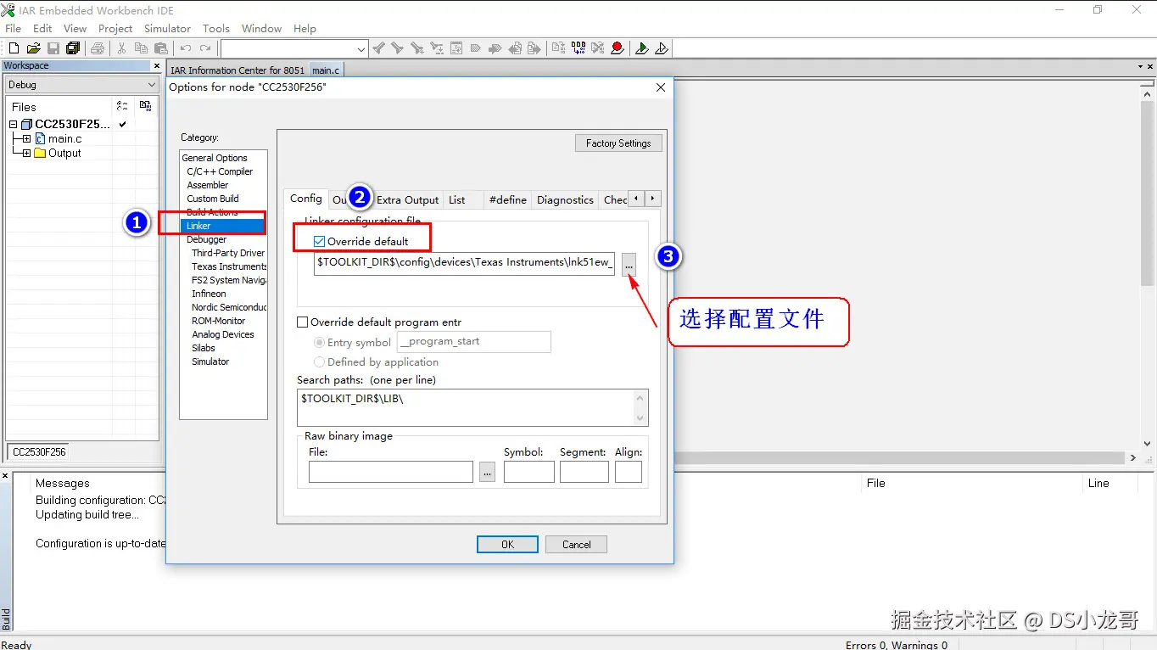The height and width of the screenshot is (650, 1157).
Task: Click the Output folder icon in workspace
Action: tap(40, 153)
